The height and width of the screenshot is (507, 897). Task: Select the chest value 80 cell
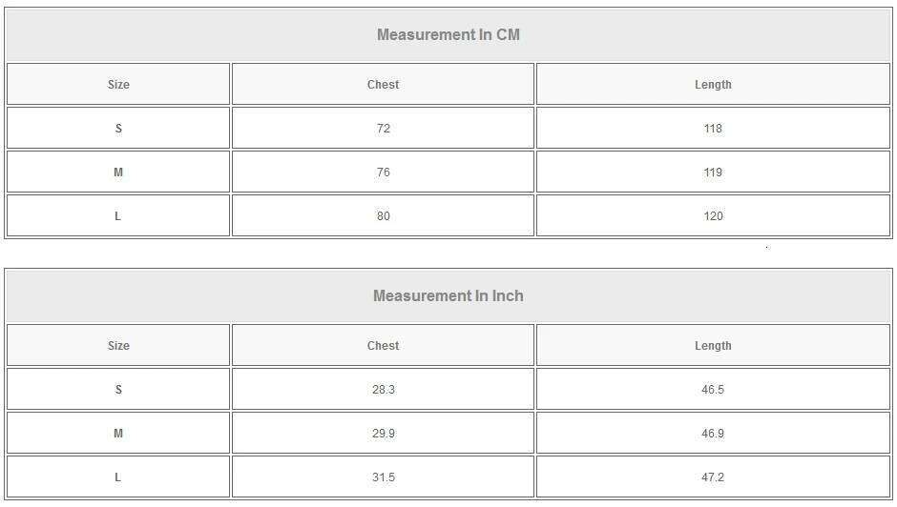(x=383, y=216)
